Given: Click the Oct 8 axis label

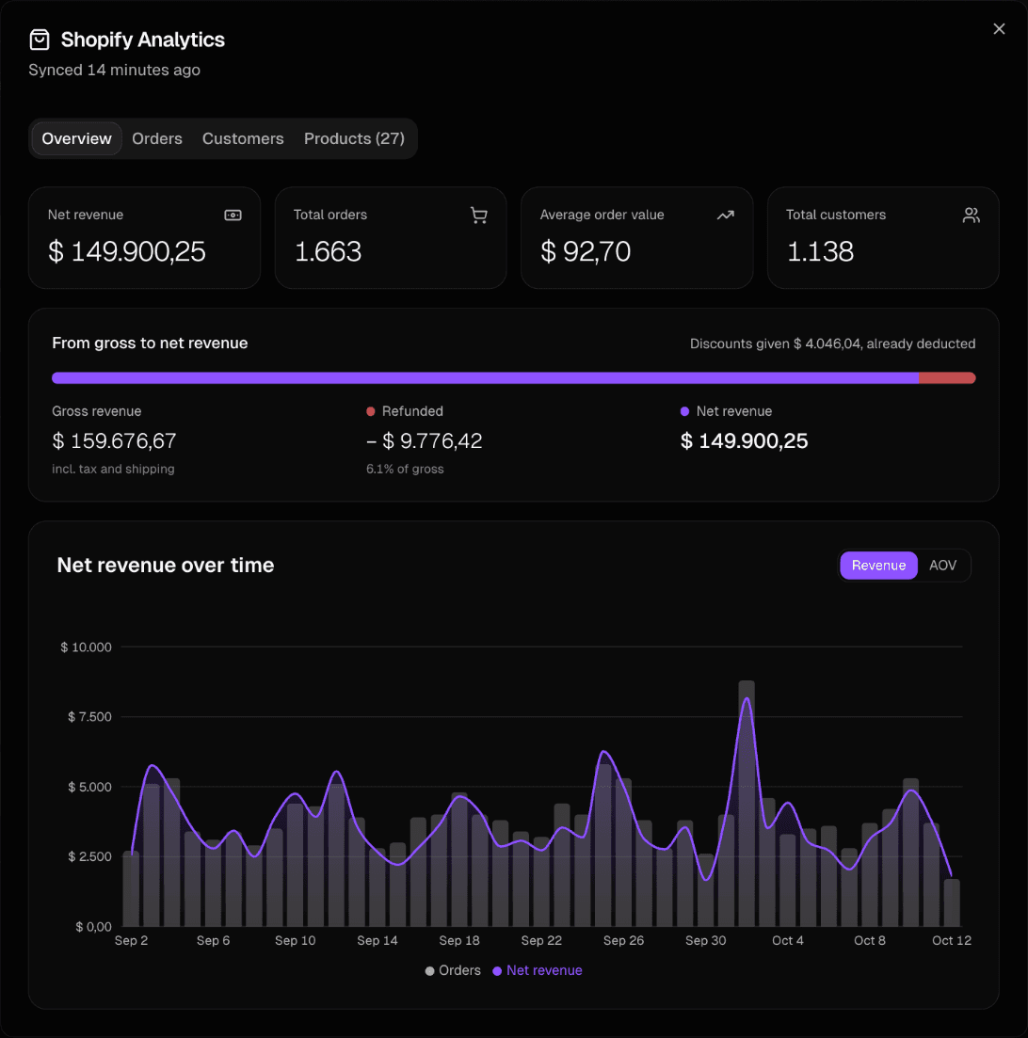Looking at the screenshot, I should click(x=870, y=941).
